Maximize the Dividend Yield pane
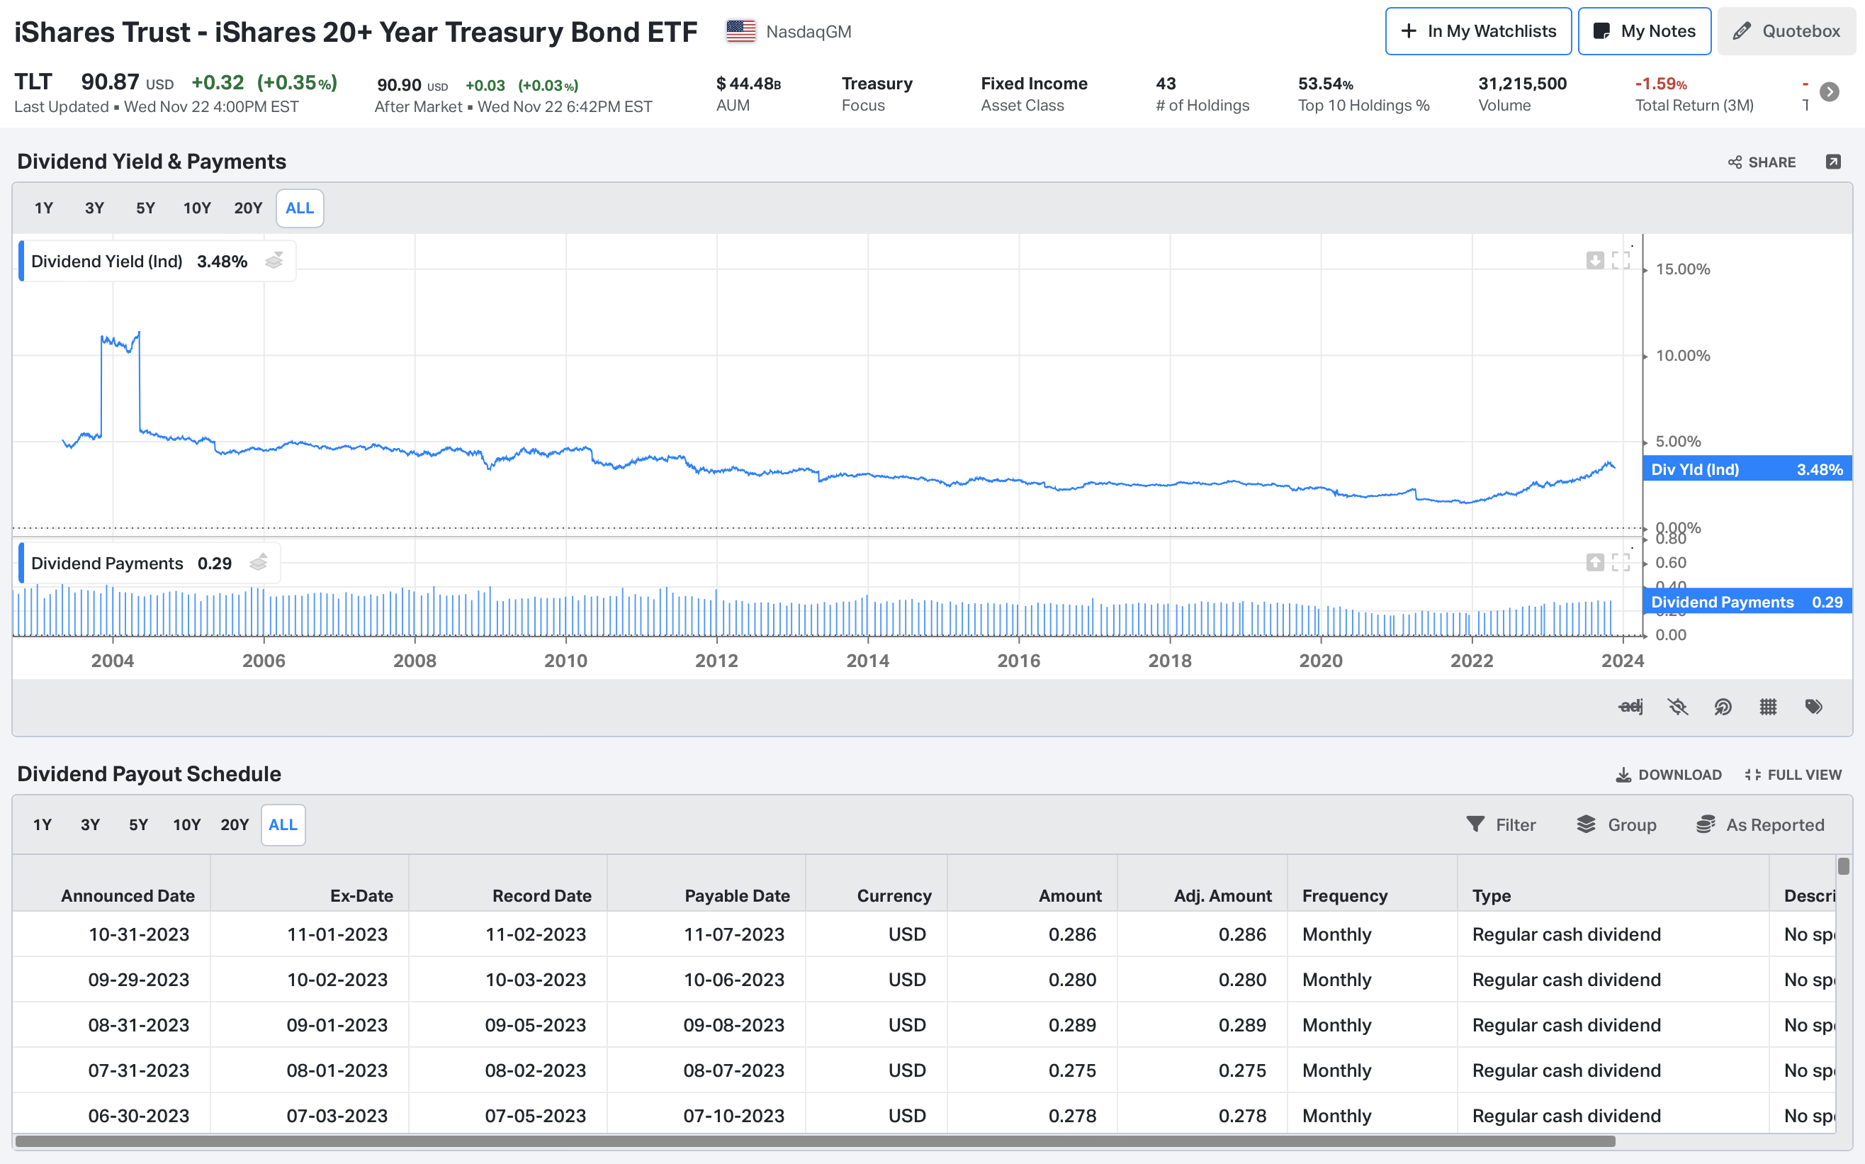The image size is (1865, 1164). coord(1621,260)
